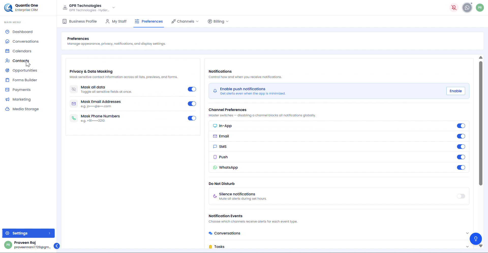
Task: Toggle Mask Phone Numbers switch
Action: coord(192,118)
